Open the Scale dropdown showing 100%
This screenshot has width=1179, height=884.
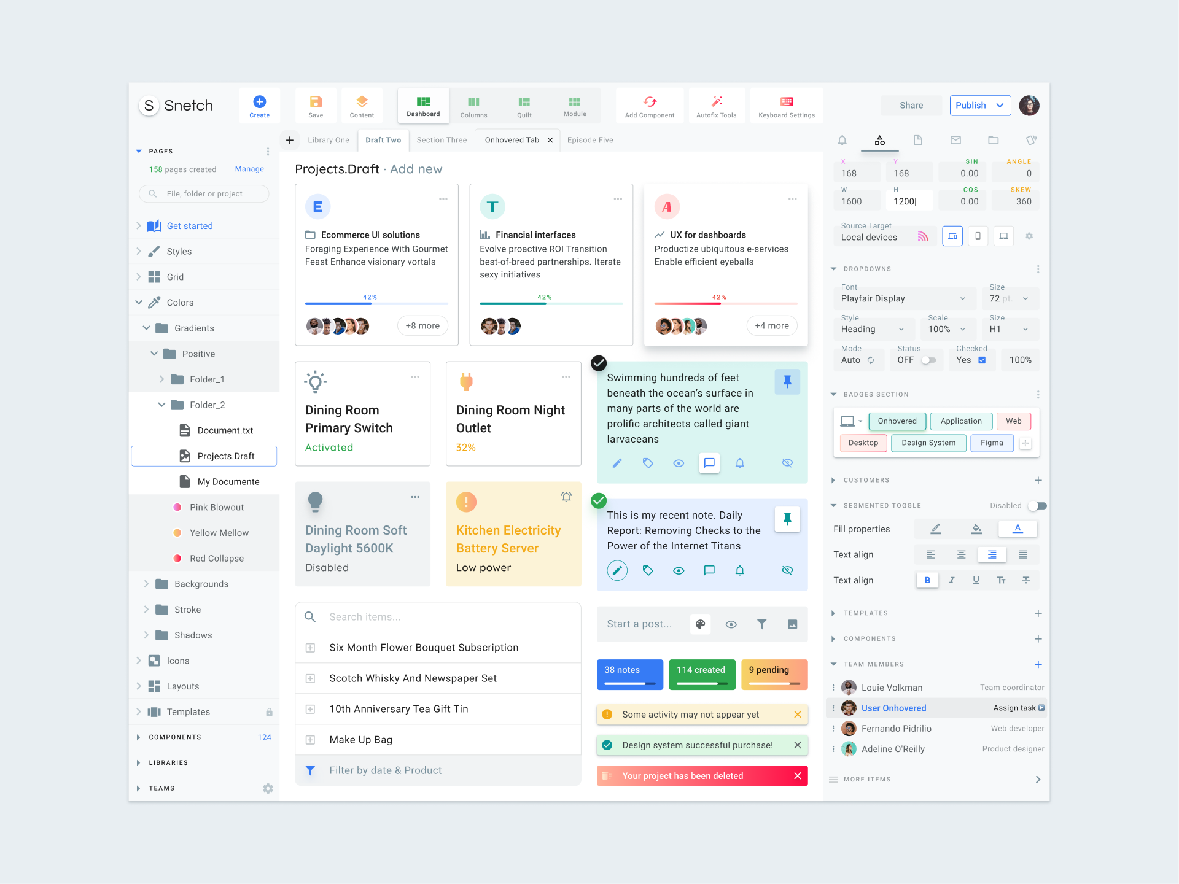click(x=949, y=329)
